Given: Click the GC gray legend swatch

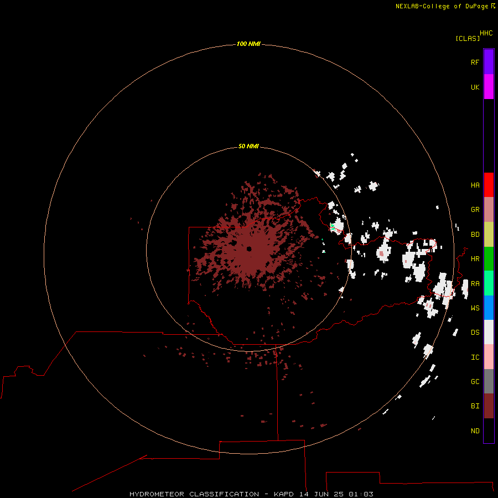Looking at the screenshot, I should point(489,381).
